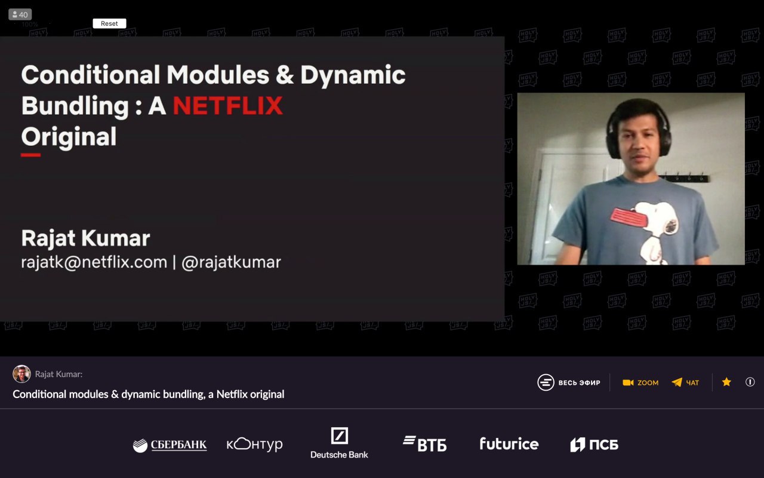Click the viewer count indicator showing 40
Image resolution: width=764 pixels, height=478 pixels.
coord(20,14)
